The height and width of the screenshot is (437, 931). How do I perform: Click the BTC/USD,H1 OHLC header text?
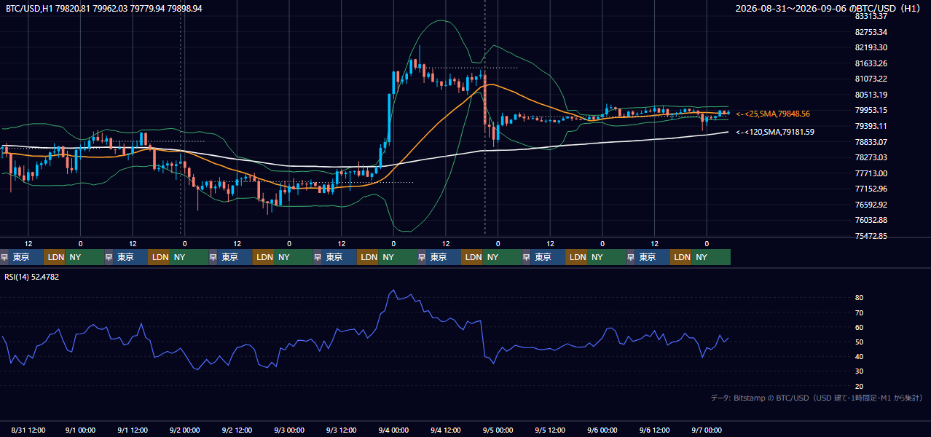coord(104,9)
